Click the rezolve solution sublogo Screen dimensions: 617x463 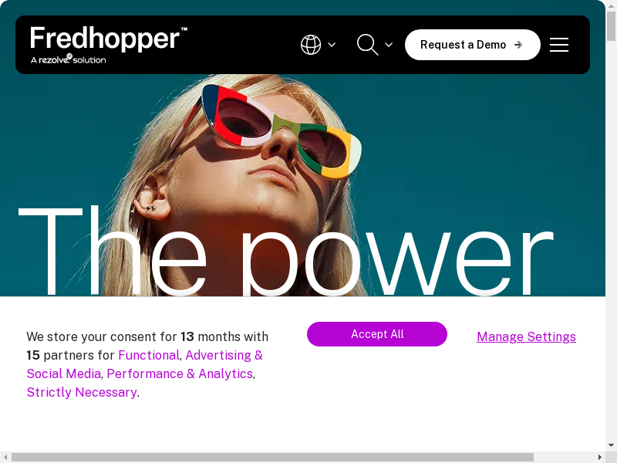tap(69, 59)
